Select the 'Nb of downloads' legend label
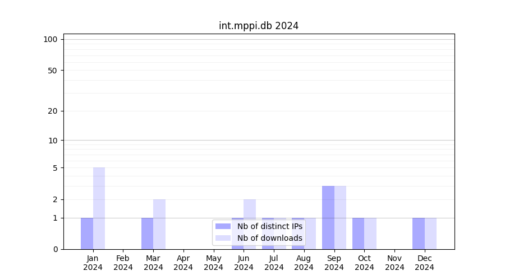Image resolution: width=505 pixels, height=280 pixels. (269, 238)
